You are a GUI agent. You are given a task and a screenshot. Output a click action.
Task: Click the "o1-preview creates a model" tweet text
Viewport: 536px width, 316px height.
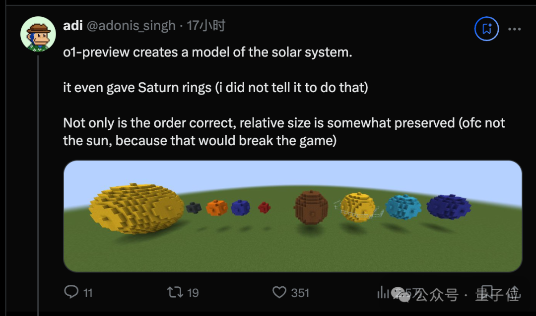click(x=207, y=52)
